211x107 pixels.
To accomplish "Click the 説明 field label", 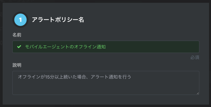I will [17, 65].
